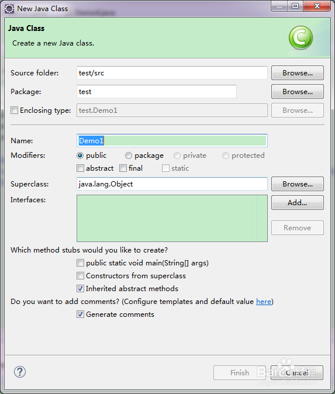
Task: Browse for the Superclass
Action: (298, 184)
